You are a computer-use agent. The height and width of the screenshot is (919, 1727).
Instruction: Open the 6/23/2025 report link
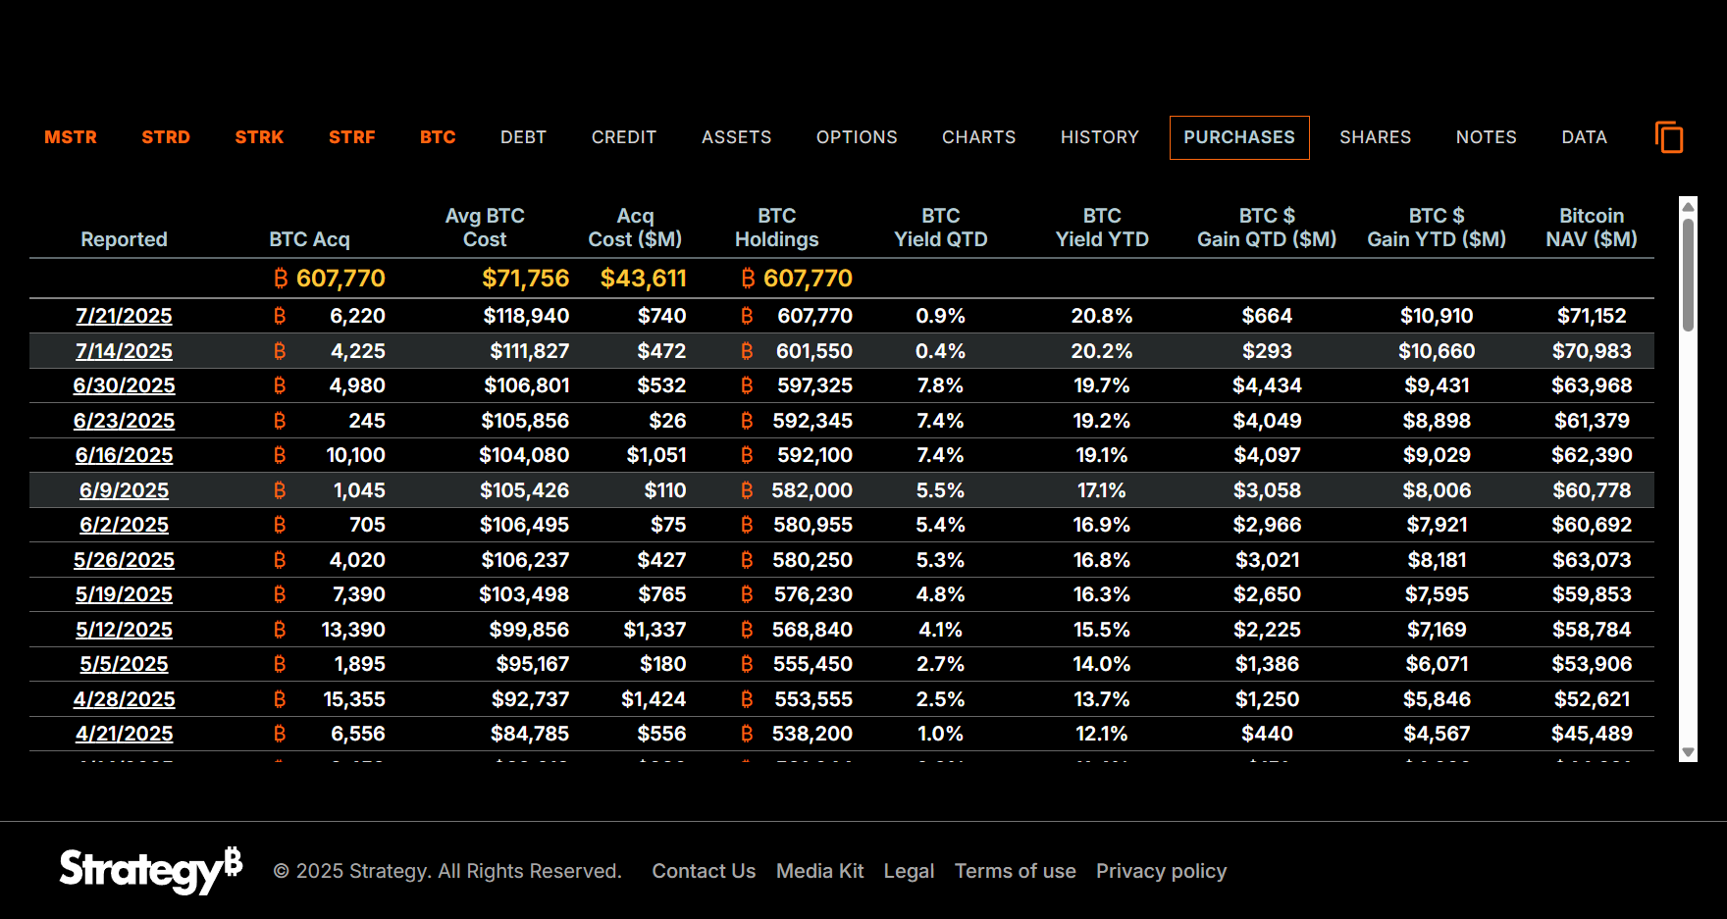(124, 421)
